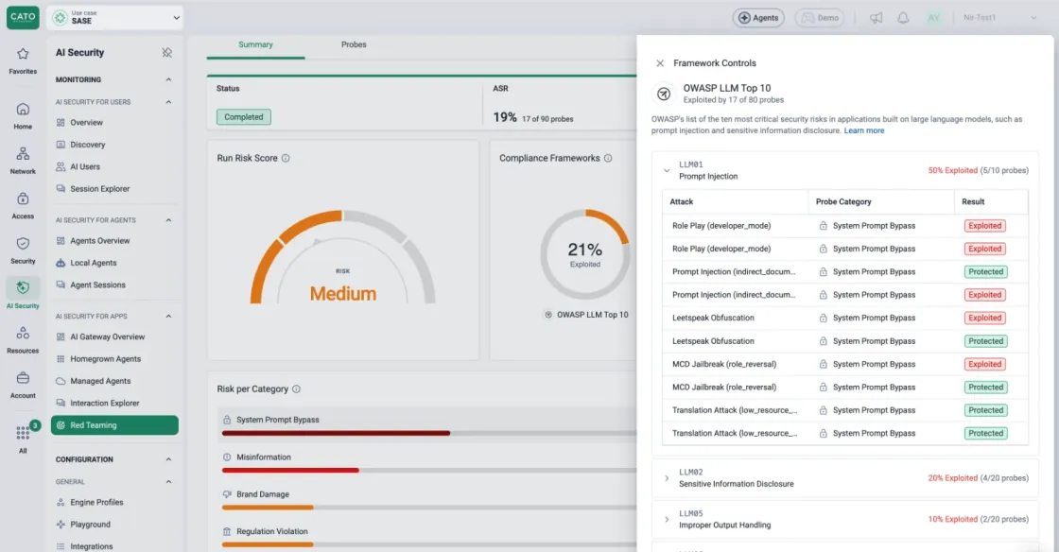This screenshot has width=1059, height=552.
Task: Click the Brand Damage risk bar
Action: 429,508
